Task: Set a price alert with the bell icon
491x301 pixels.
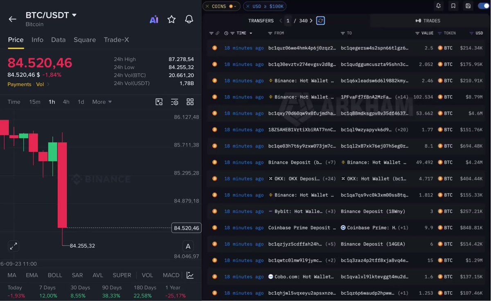Action: click(189, 19)
